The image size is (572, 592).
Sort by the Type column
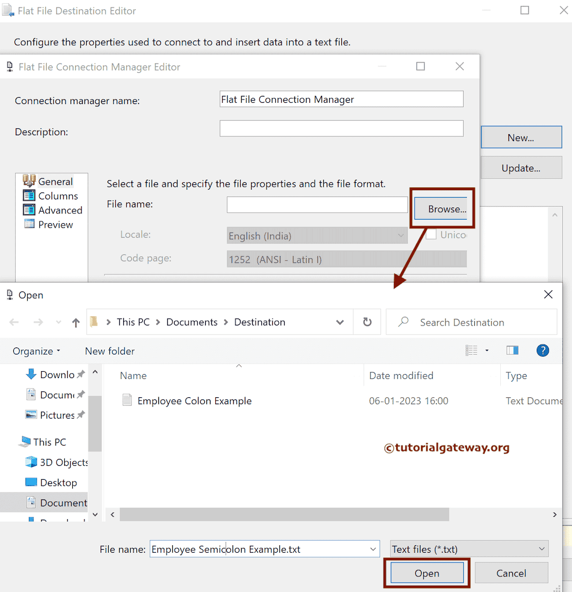[516, 376]
